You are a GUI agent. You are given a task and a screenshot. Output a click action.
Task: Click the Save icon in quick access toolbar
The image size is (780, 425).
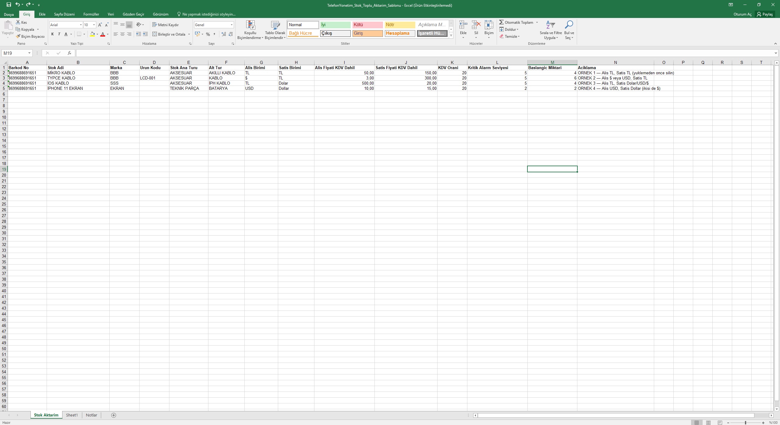(9, 5)
